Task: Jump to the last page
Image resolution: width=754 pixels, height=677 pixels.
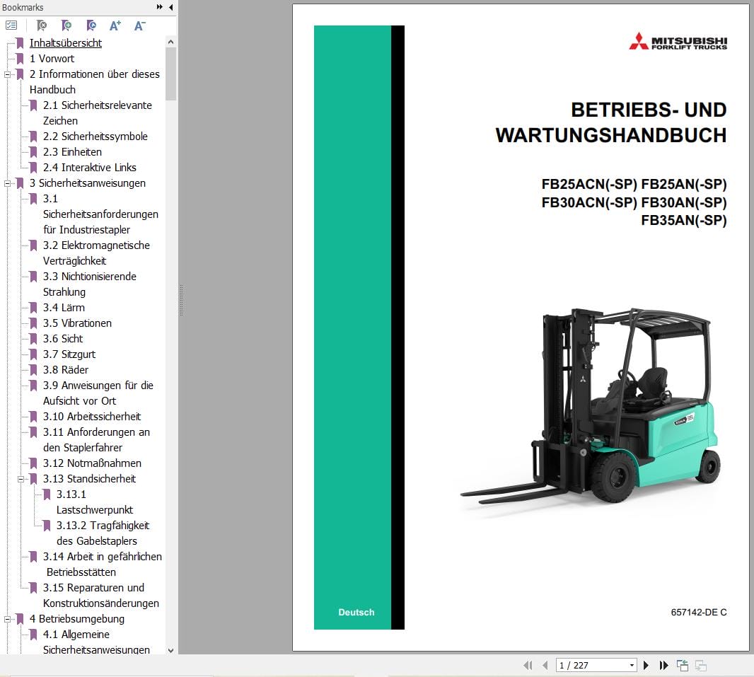Action: click(663, 665)
